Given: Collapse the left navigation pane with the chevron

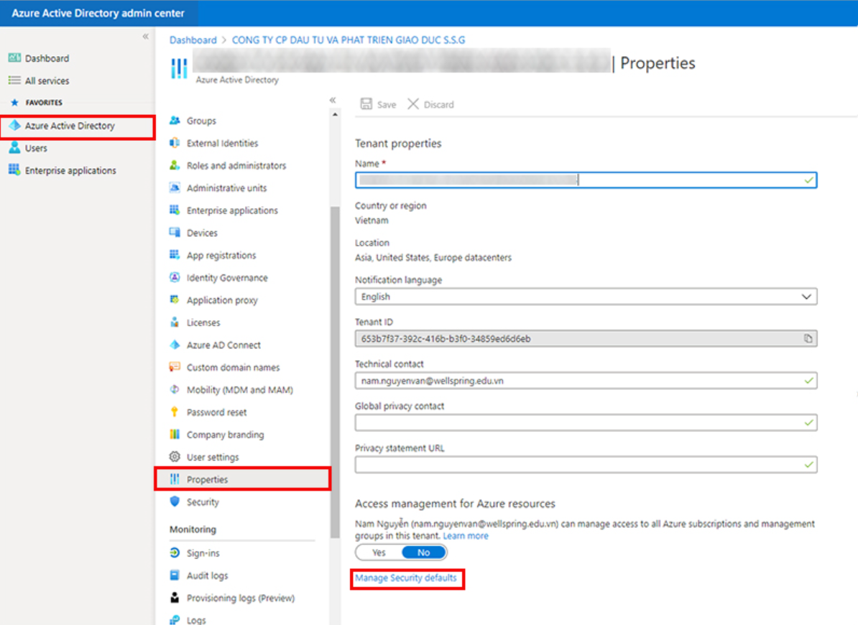Looking at the screenshot, I should coord(145,36).
